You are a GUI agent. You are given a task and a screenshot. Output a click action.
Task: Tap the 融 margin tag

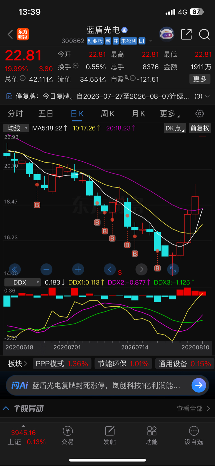click(x=108, y=41)
